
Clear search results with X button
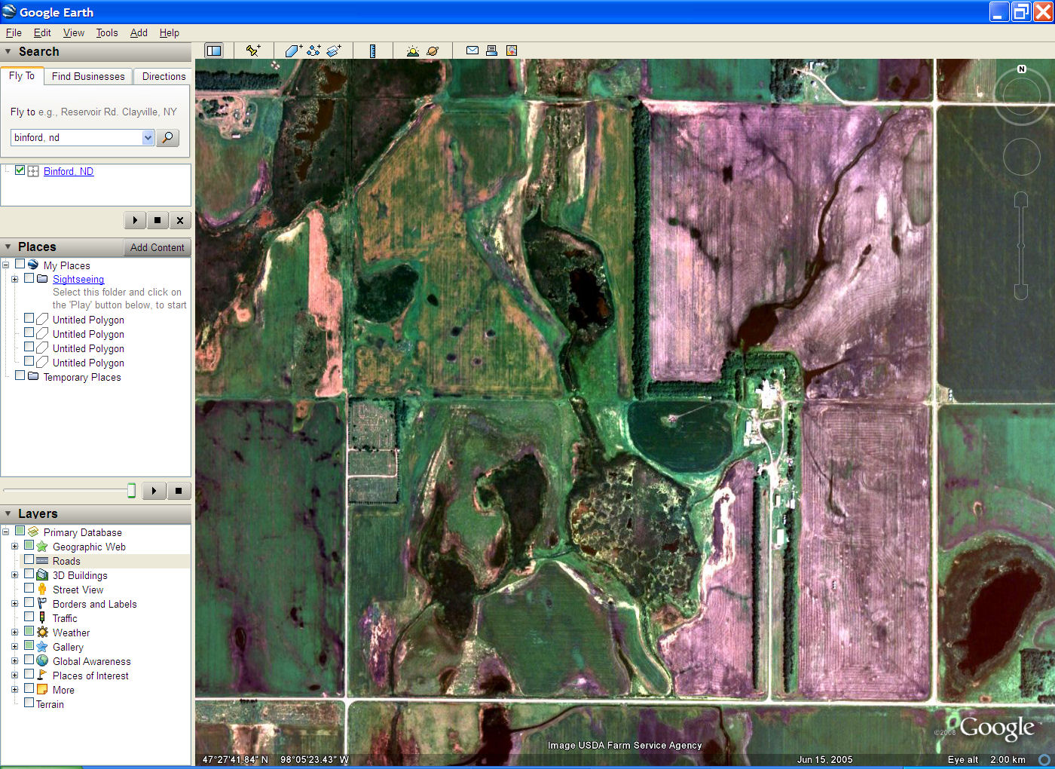(180, 220)
